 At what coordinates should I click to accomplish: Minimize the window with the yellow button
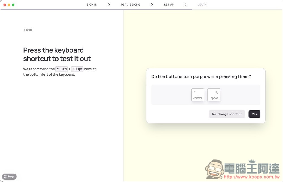[9, 5]
